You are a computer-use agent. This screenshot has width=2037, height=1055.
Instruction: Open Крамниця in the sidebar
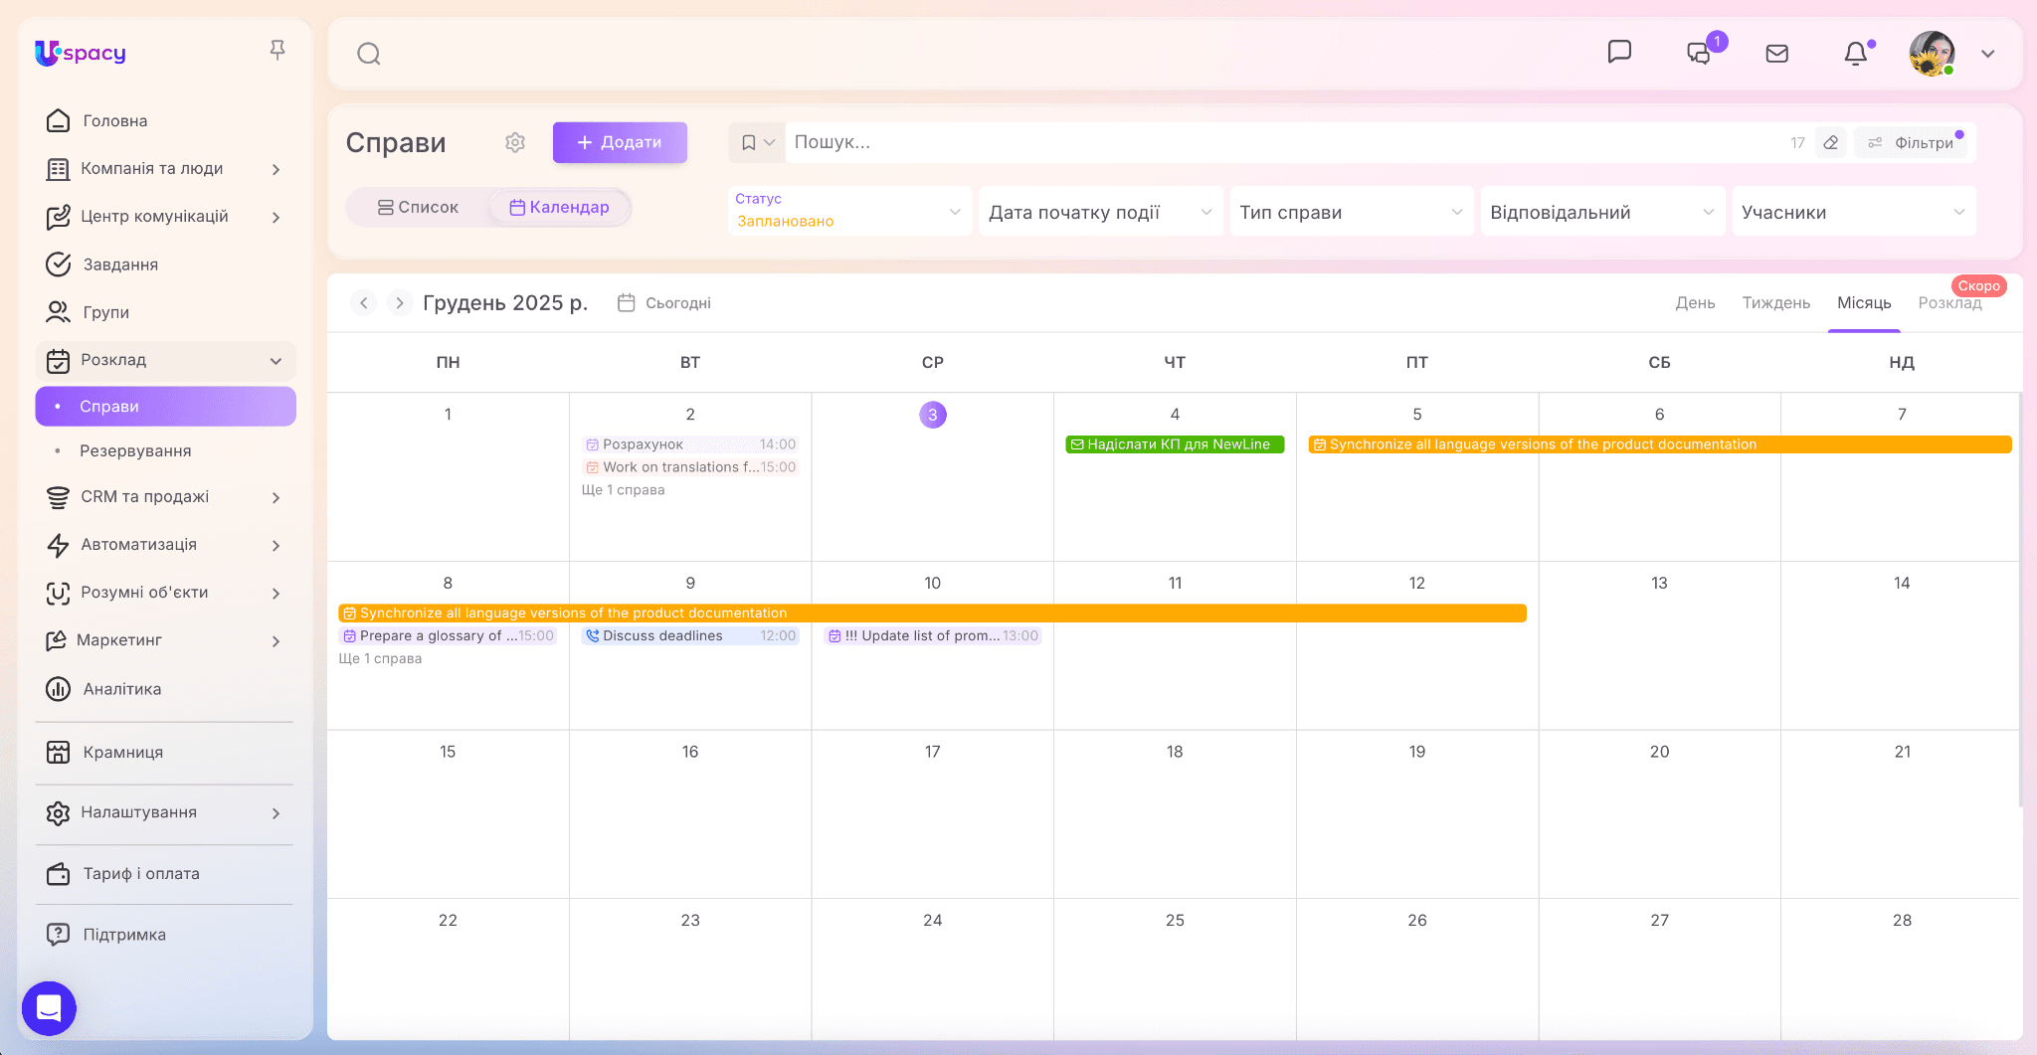tap(165, 753)
